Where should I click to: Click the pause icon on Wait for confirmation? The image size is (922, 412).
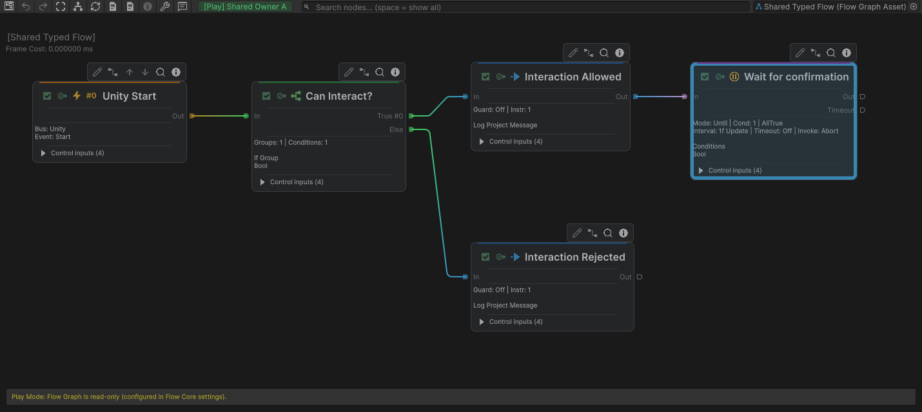[734, 77]
